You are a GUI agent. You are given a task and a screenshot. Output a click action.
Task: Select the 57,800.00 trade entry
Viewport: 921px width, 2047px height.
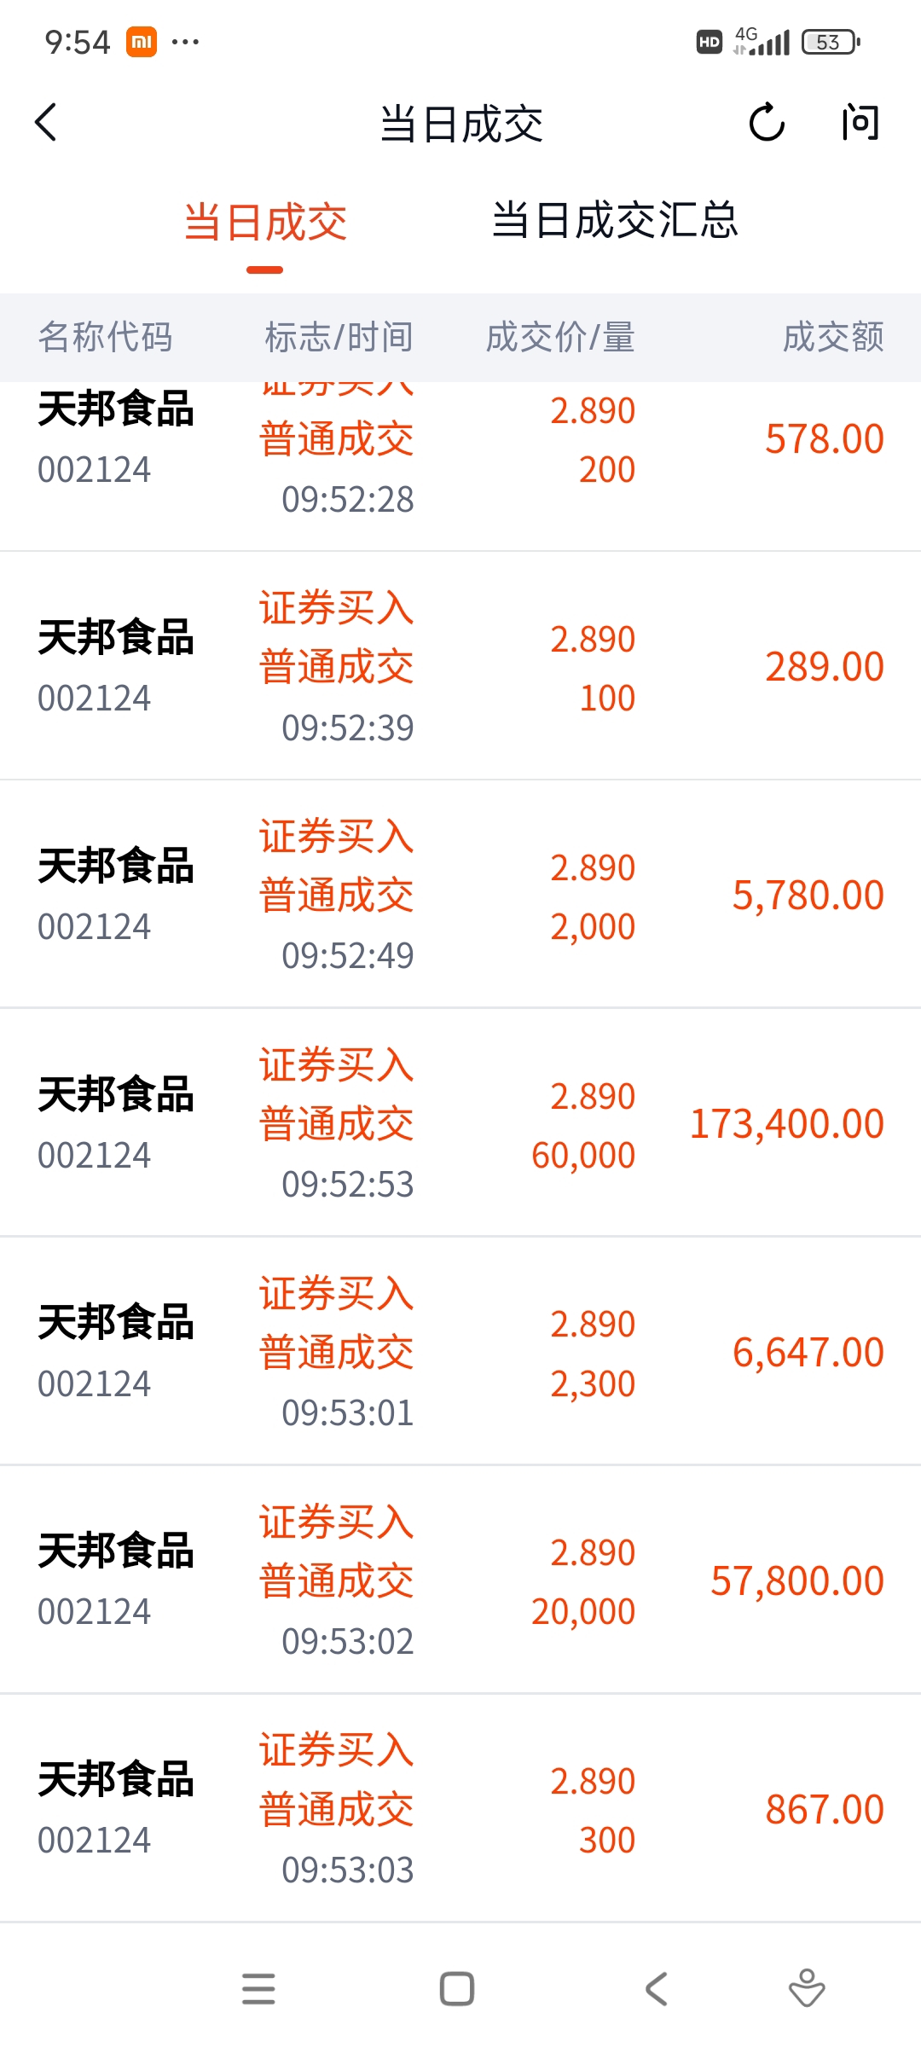click(460, 1580)
